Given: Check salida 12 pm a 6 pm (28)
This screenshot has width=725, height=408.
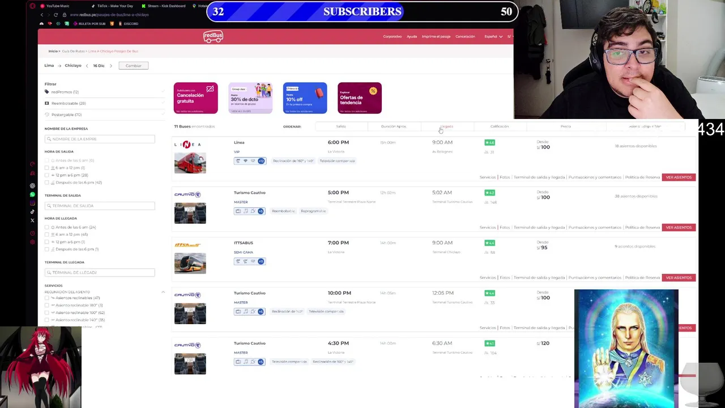Looking at the screenshot, I should point(47,175).
